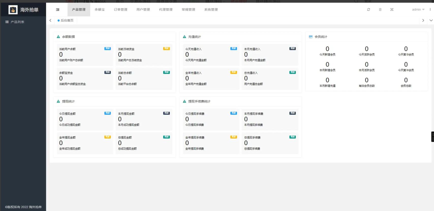This screenshot has width=434, height=211.
Task: Click the refresh icon in top bar
Action: point(368,10)
